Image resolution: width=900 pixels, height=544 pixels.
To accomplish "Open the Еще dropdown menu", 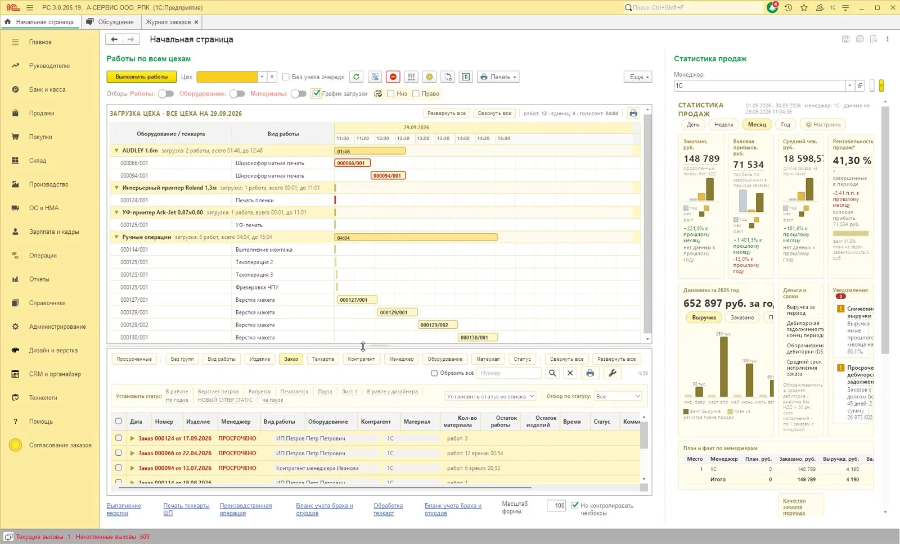I will click(x=638, y=77).
